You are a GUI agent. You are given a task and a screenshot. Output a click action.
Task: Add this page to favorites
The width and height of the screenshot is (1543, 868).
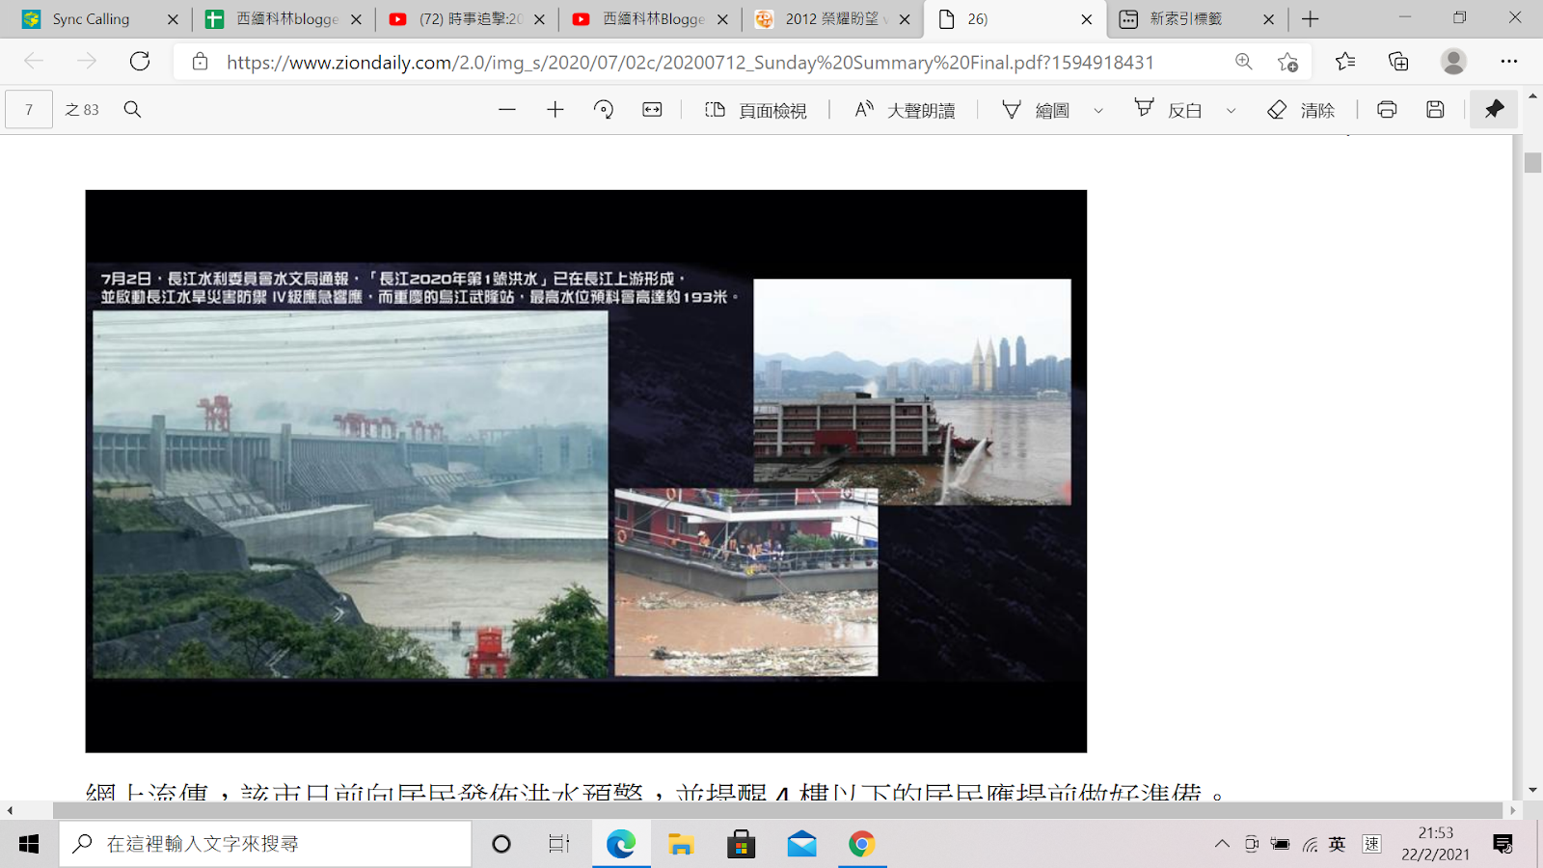point(1287,62)
